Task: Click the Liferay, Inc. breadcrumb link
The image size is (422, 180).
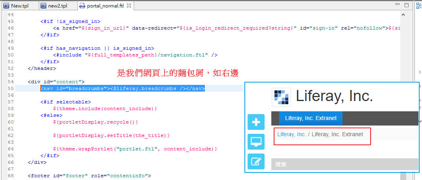Action: pyautogui.click(x=291, y=134)
